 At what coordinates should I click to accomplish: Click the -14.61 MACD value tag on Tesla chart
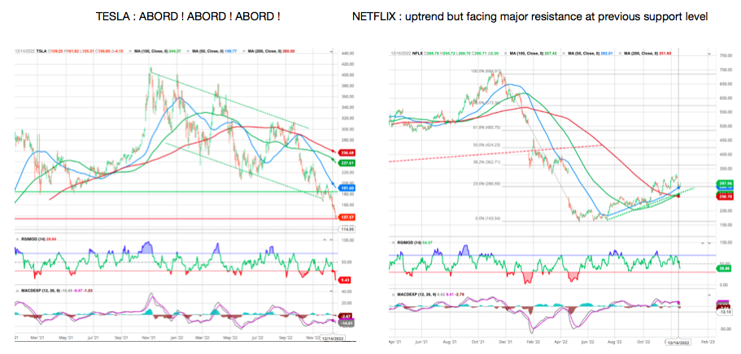click(347, 322)
